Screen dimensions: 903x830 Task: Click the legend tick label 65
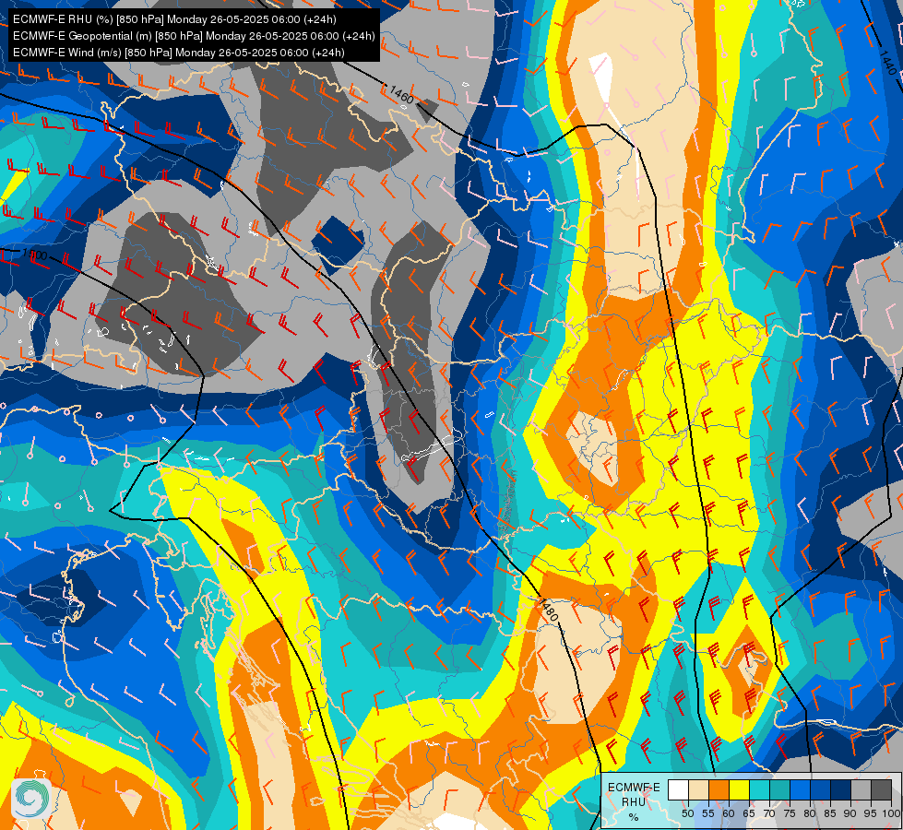(749, 813)
